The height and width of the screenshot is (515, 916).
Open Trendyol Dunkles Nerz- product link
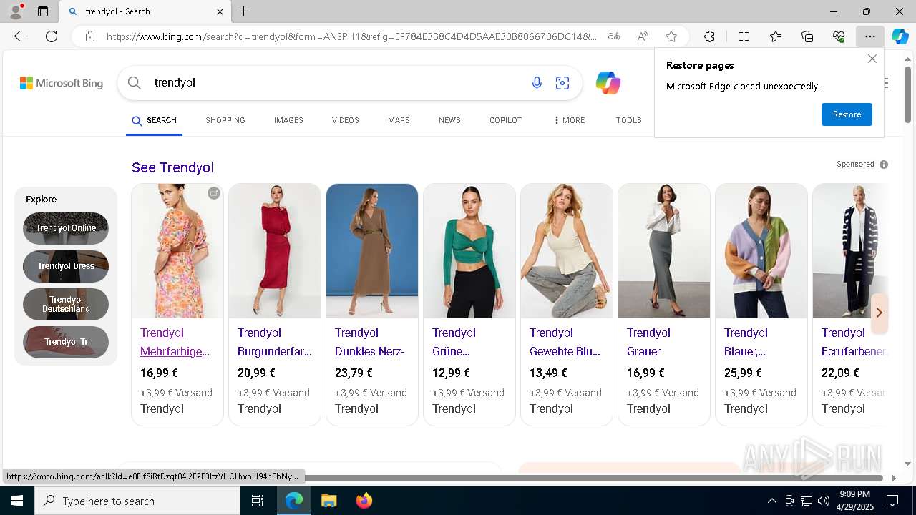[370, 342]
